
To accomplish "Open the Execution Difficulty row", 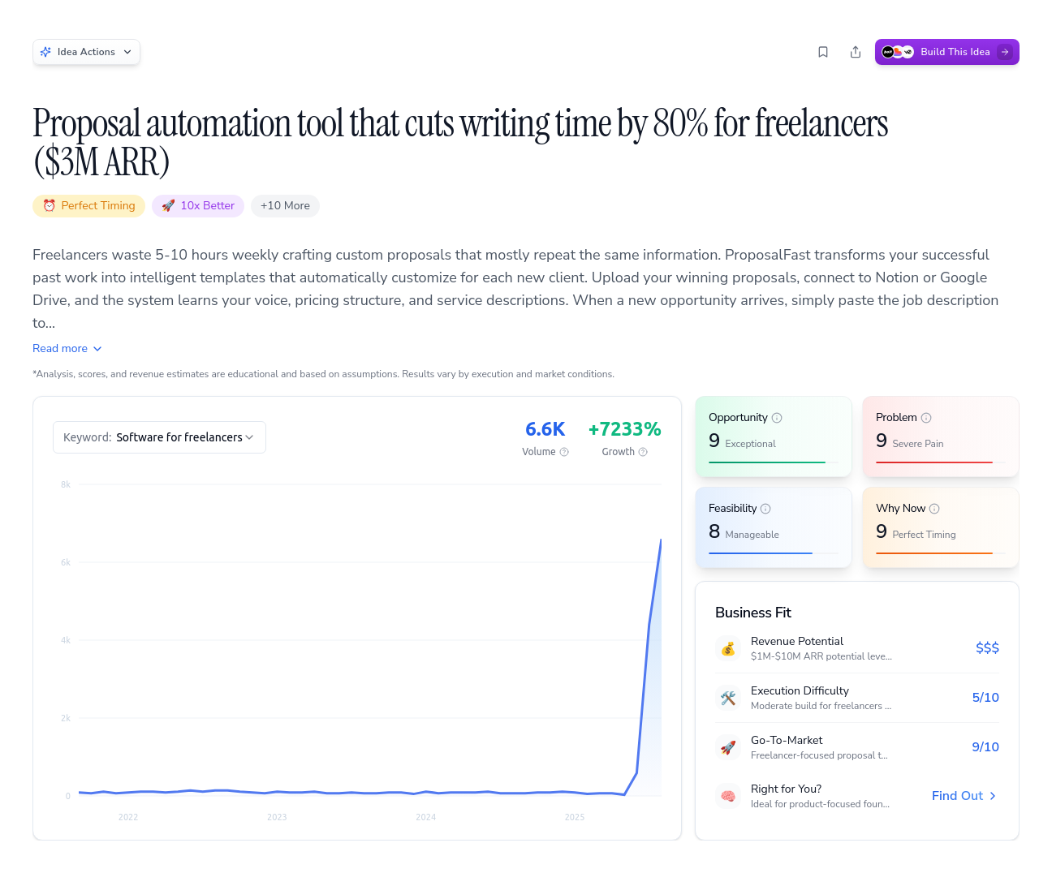I will 856,698.
